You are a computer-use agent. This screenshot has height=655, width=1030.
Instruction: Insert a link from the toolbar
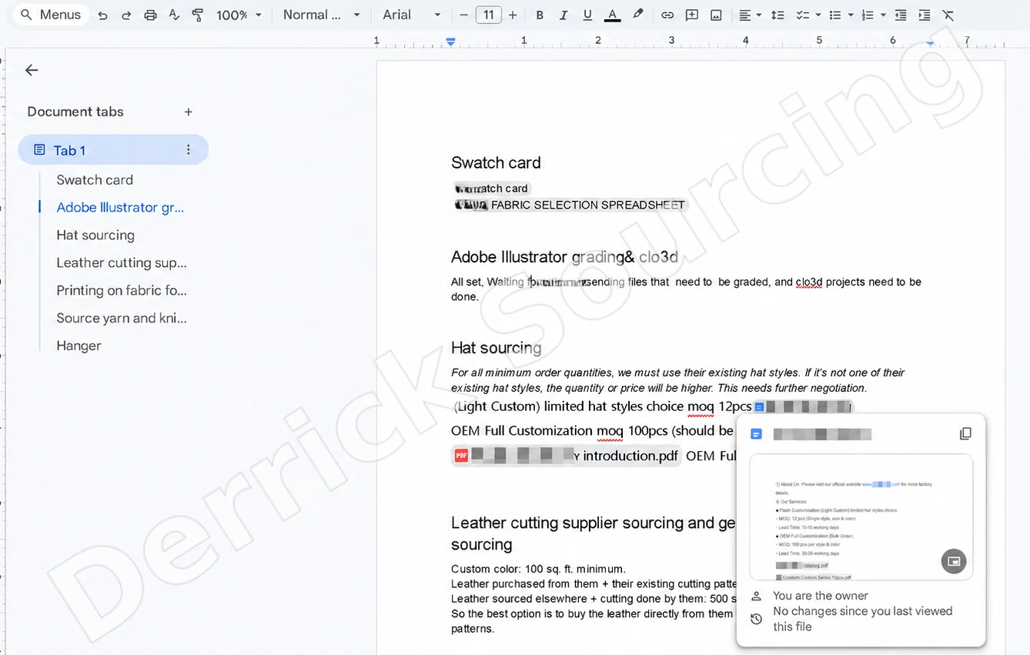[667, 15]
